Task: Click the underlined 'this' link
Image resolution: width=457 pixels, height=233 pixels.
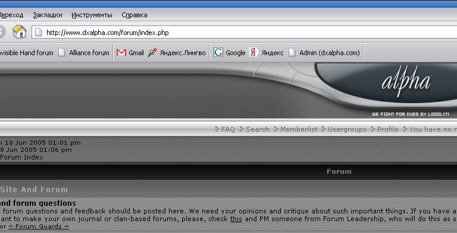Action: coord(236,219)
